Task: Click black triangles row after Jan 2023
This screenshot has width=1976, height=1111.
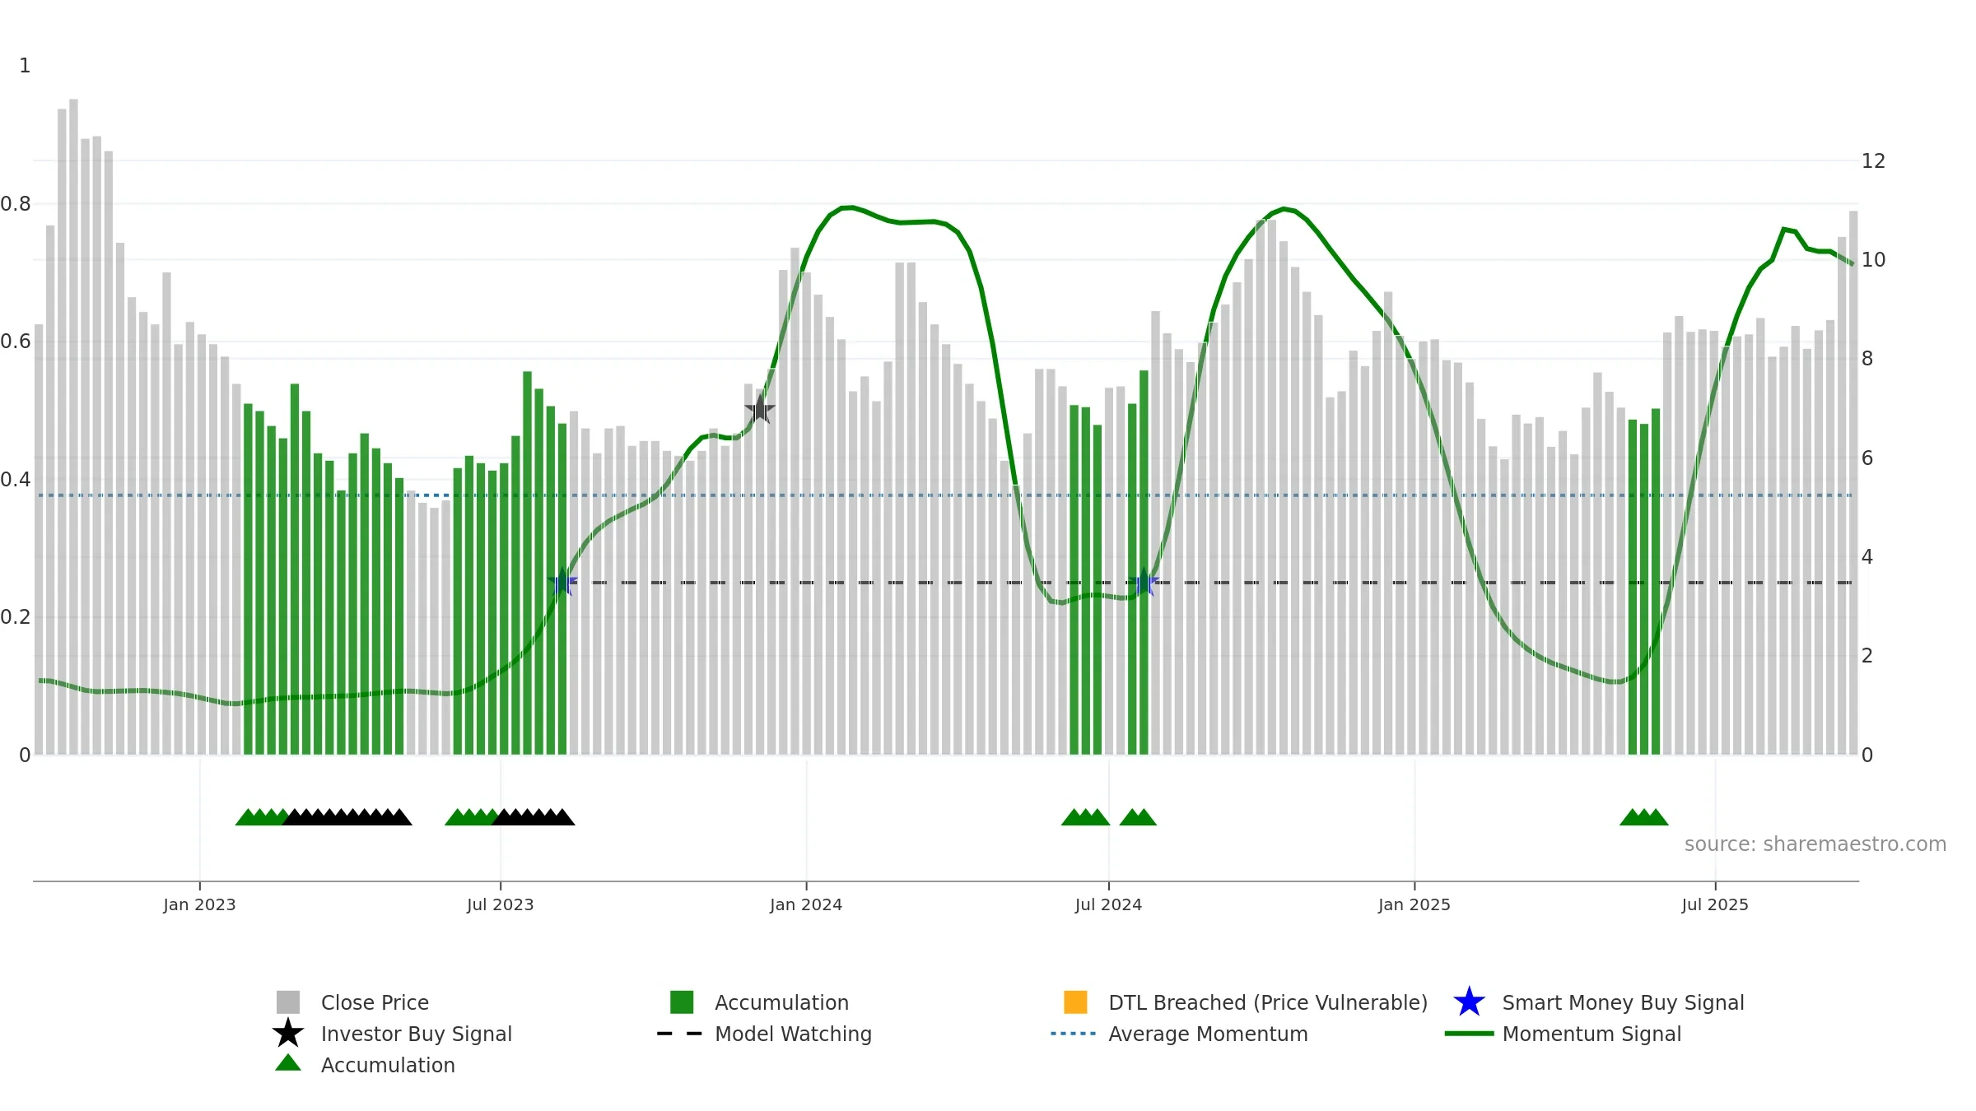Action: [x=347, y=817]
